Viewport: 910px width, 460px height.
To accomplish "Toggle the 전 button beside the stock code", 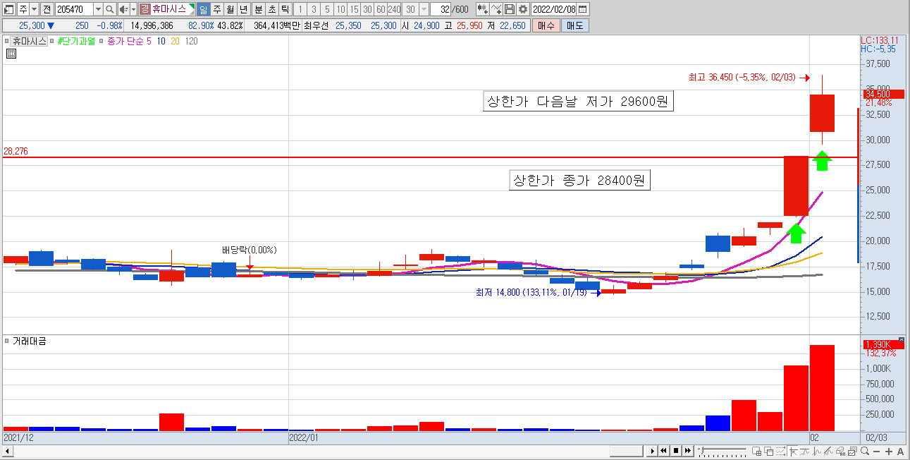I will coord(47,8).
